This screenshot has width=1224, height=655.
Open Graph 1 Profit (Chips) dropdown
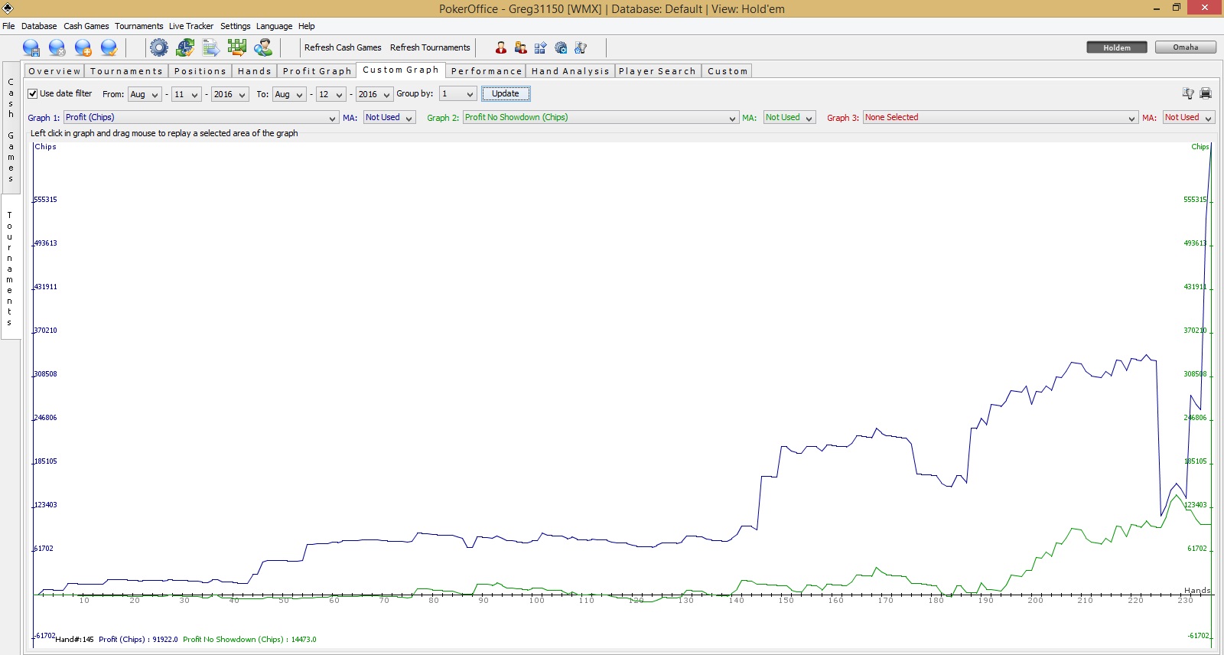click(x=200, y=118)
